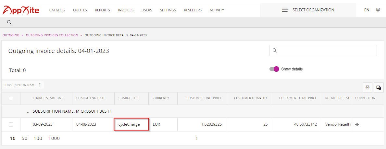Click the quantity value 25
The height and width of the screenshot is (149, 386).
(x=265, y=125)
